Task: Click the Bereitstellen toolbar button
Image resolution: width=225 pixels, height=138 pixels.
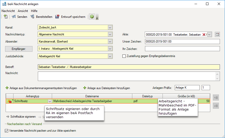Action: [x=41, y=17]
